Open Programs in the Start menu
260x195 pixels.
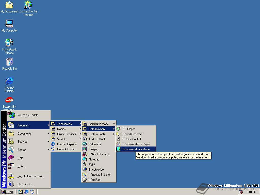28,125
